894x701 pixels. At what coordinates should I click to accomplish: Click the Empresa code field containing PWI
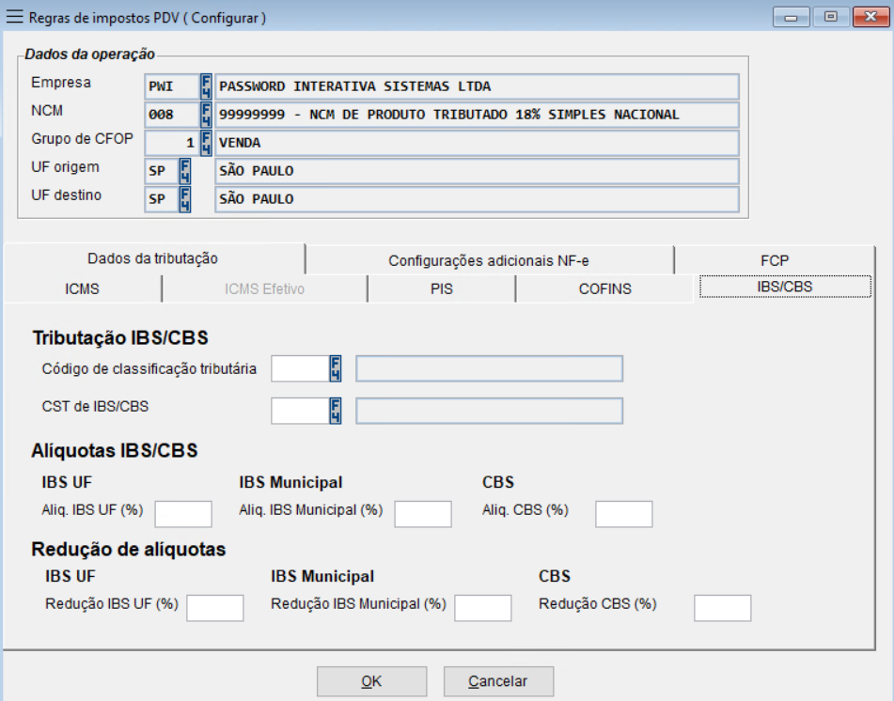(x=170, y=86)
